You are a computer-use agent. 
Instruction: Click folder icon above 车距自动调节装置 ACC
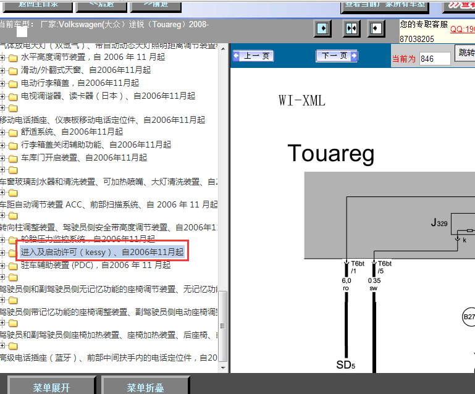click(13, 193)
